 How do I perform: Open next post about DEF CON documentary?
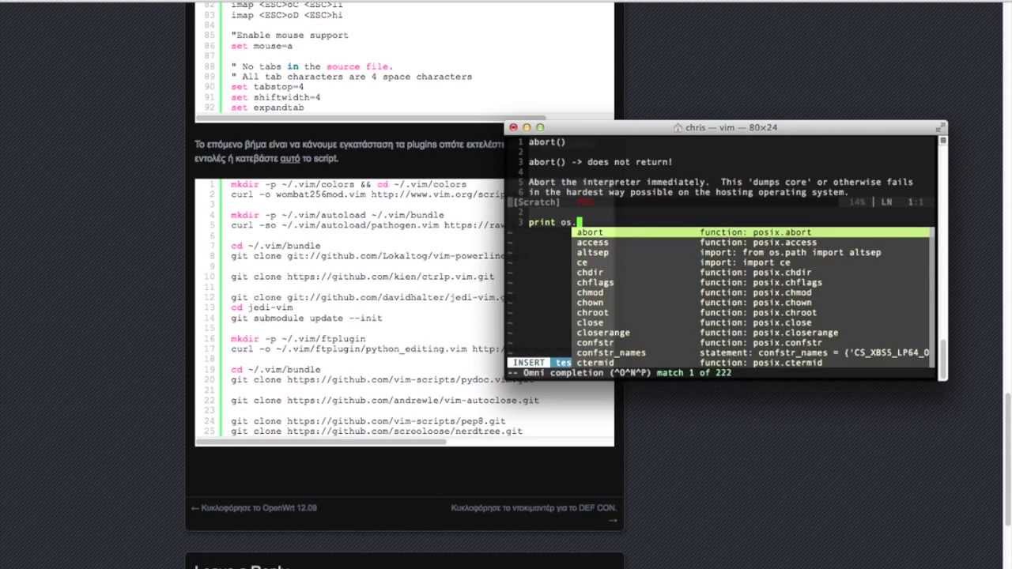[534, 513]
